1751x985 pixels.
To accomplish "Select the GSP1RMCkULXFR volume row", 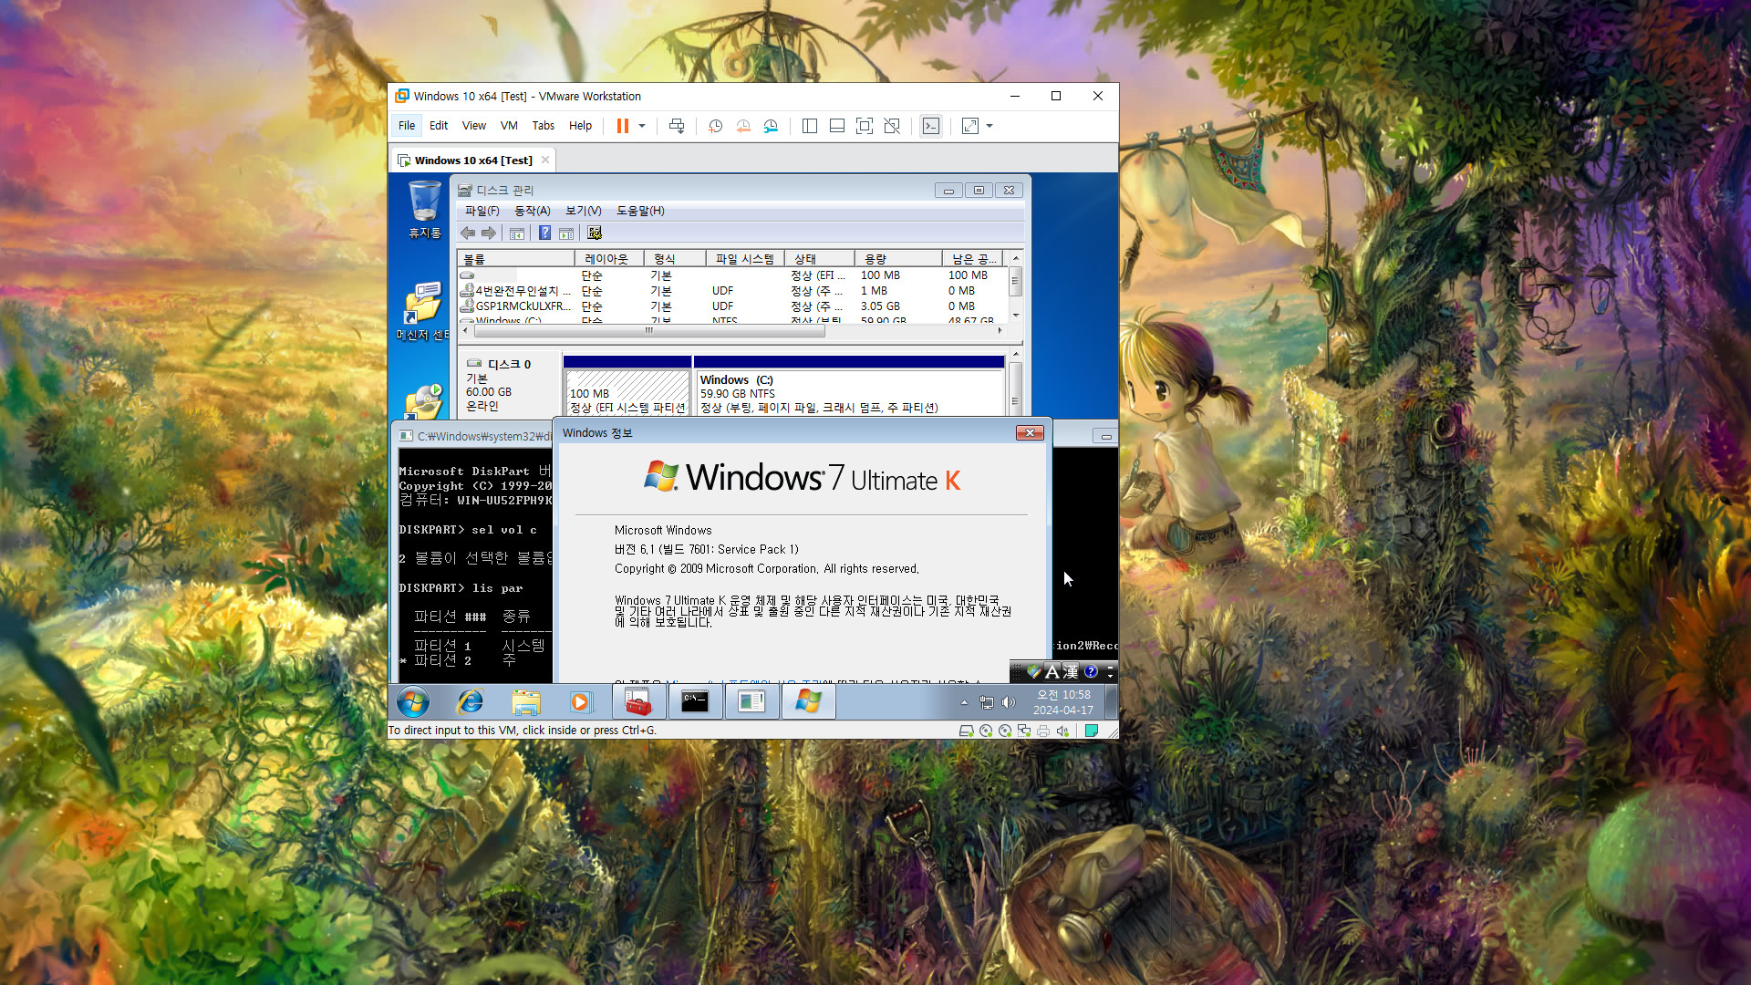I will [x=732, y=306].
